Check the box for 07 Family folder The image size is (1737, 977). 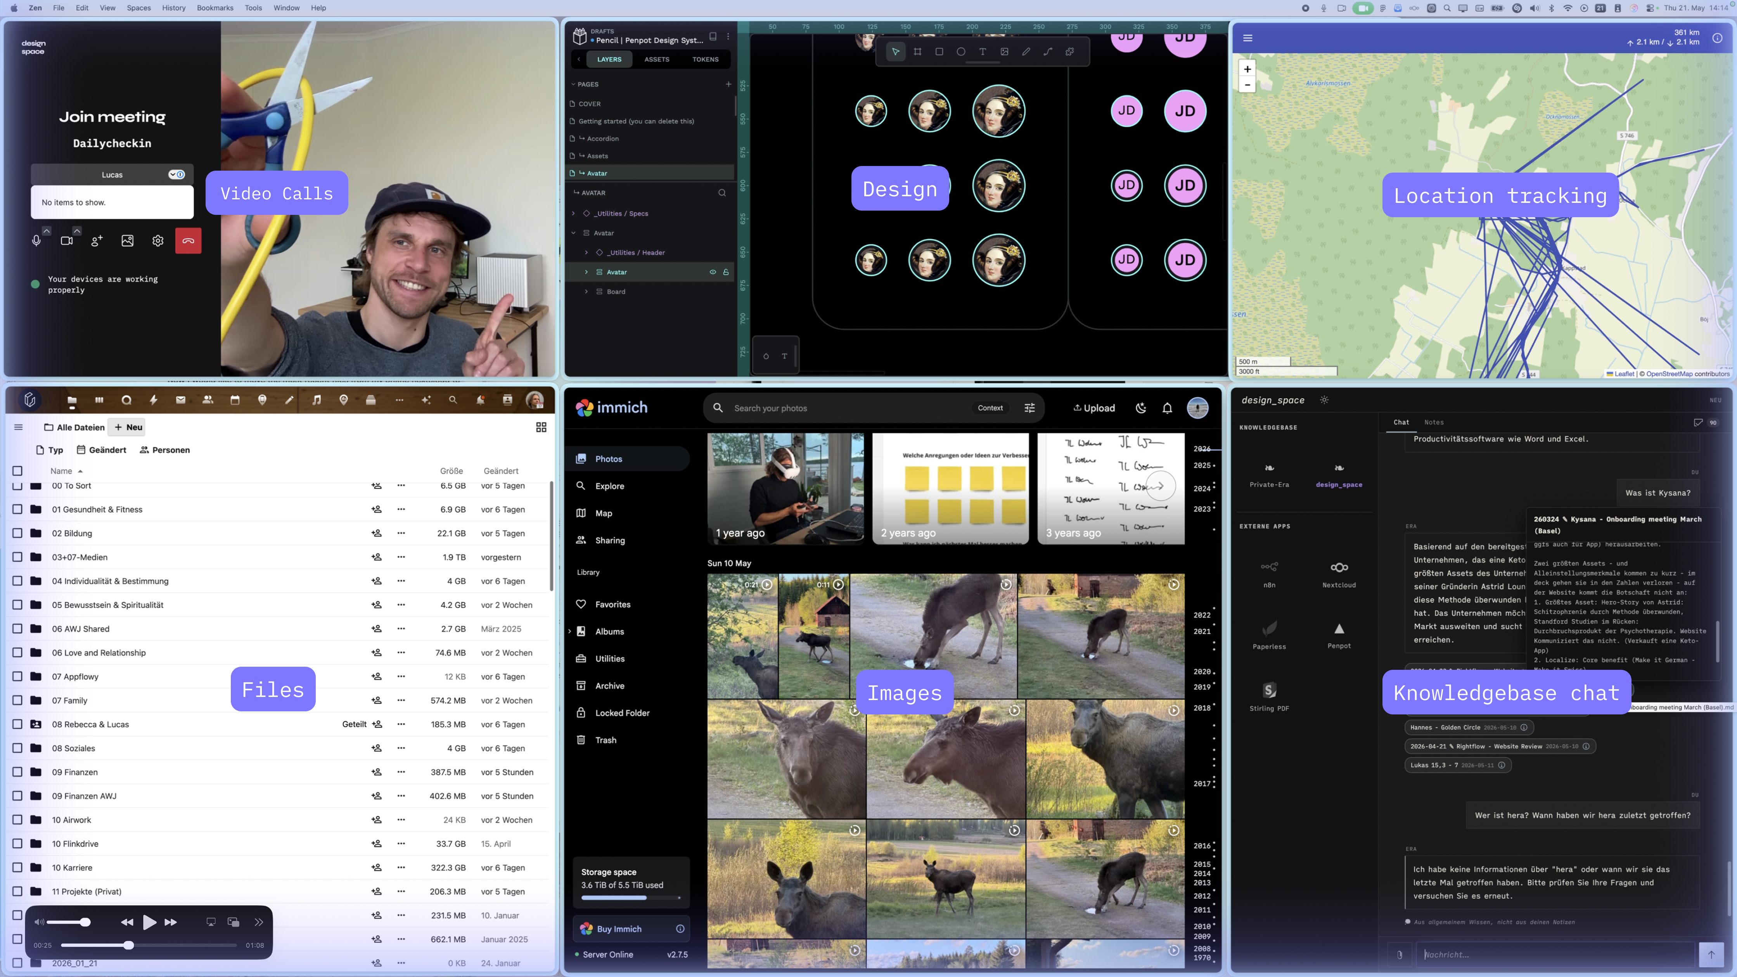(17, 700)
